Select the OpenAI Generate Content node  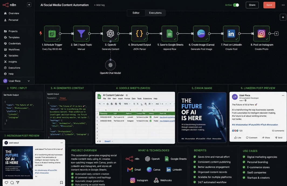(110, 33)
